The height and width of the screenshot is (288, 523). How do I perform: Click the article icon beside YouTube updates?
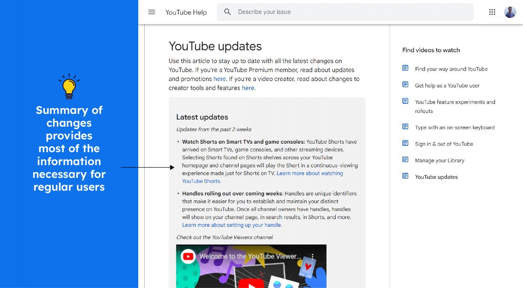(405, 176)
